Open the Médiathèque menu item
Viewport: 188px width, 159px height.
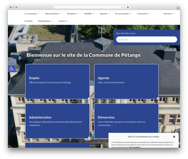pos(44,21)
